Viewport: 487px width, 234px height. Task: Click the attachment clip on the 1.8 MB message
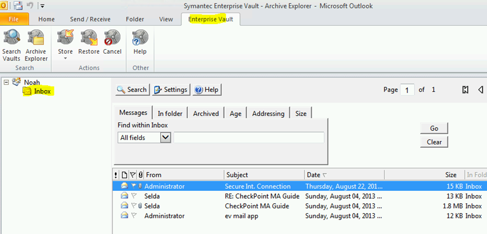tap(140, 206)
